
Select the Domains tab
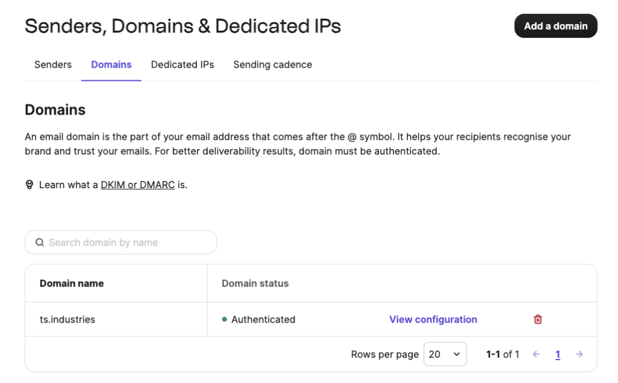[111, 65]
